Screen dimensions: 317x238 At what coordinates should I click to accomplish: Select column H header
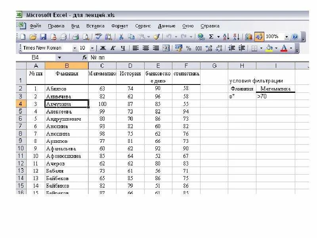[x=242, y=65]
